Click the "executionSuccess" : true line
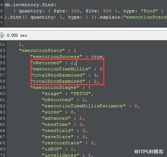This screenshot has height=157, width=167. [x=67, y=57]
